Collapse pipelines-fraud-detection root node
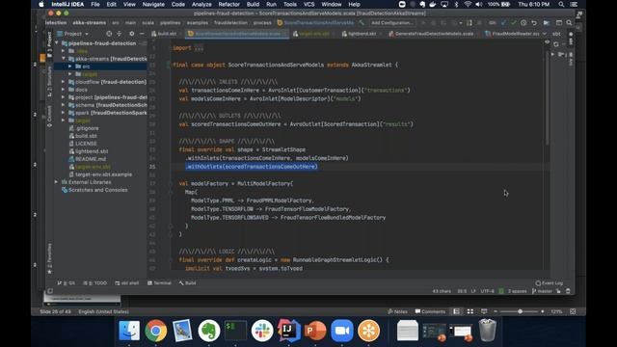Image resolution: width=617 pixels, height=347 pixels. (x=57, y=43)
